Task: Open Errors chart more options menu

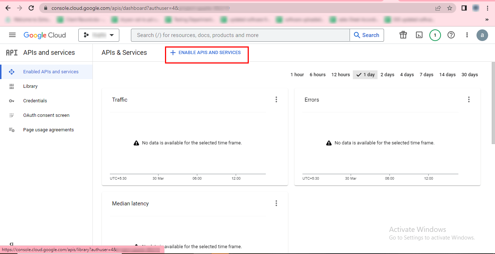Action: [469, 99]
